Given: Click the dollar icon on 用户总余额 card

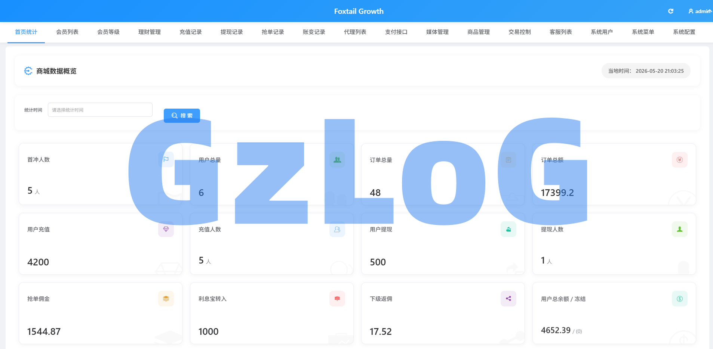Looking at the screenshot, I should 680,299.
